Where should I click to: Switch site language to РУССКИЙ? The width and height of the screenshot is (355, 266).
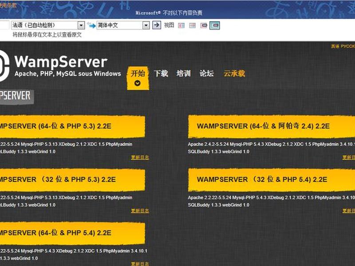[x=348, y=46]
